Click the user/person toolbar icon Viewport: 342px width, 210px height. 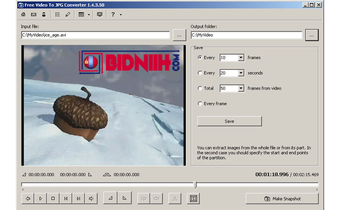click(x=44, y=15)
